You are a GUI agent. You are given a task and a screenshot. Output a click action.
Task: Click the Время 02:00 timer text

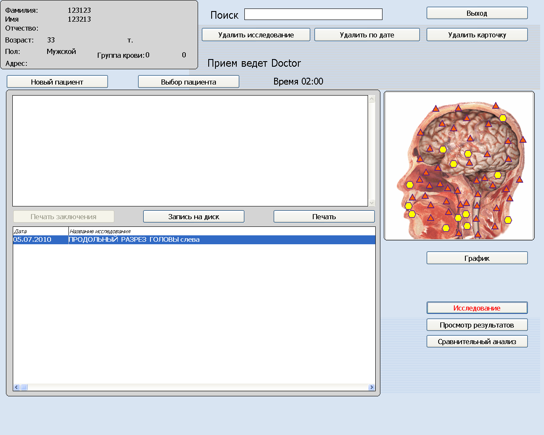[x=298, y=82]
